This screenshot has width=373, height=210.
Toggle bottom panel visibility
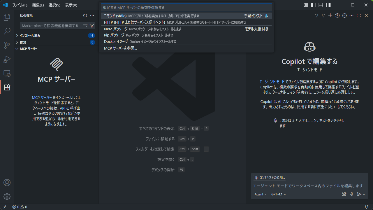click(321, 5)
